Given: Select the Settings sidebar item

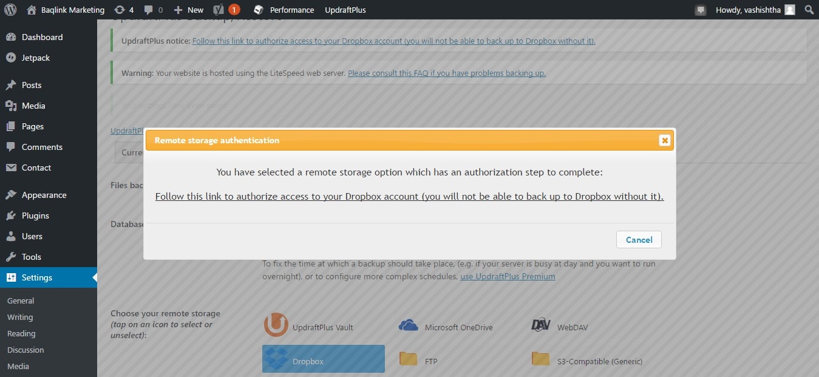Looking at the screenshot, I should coord(49,277).
